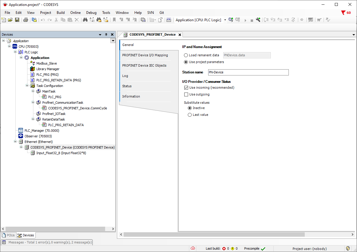Open the Find binoculars icon
This screenshot has width=357, height=252.
(85, 20)
